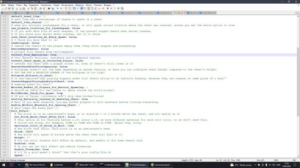Click the green Undo arrow icon
The height and width of the screenshot is (168, 300).
(40, 8)
